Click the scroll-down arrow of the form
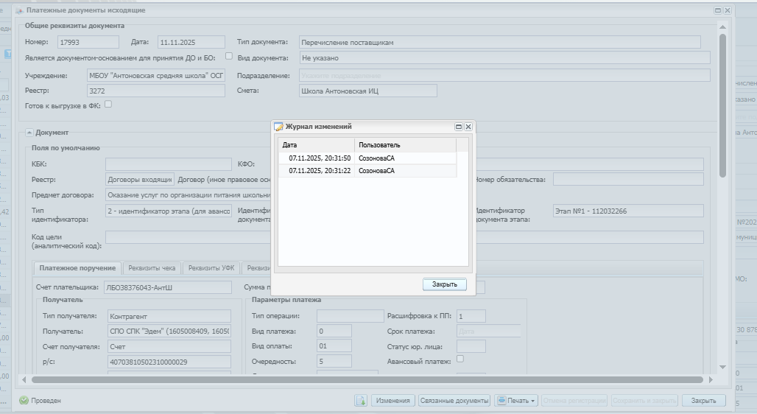Viewport: 757px width, 414px height. [722, 367]
